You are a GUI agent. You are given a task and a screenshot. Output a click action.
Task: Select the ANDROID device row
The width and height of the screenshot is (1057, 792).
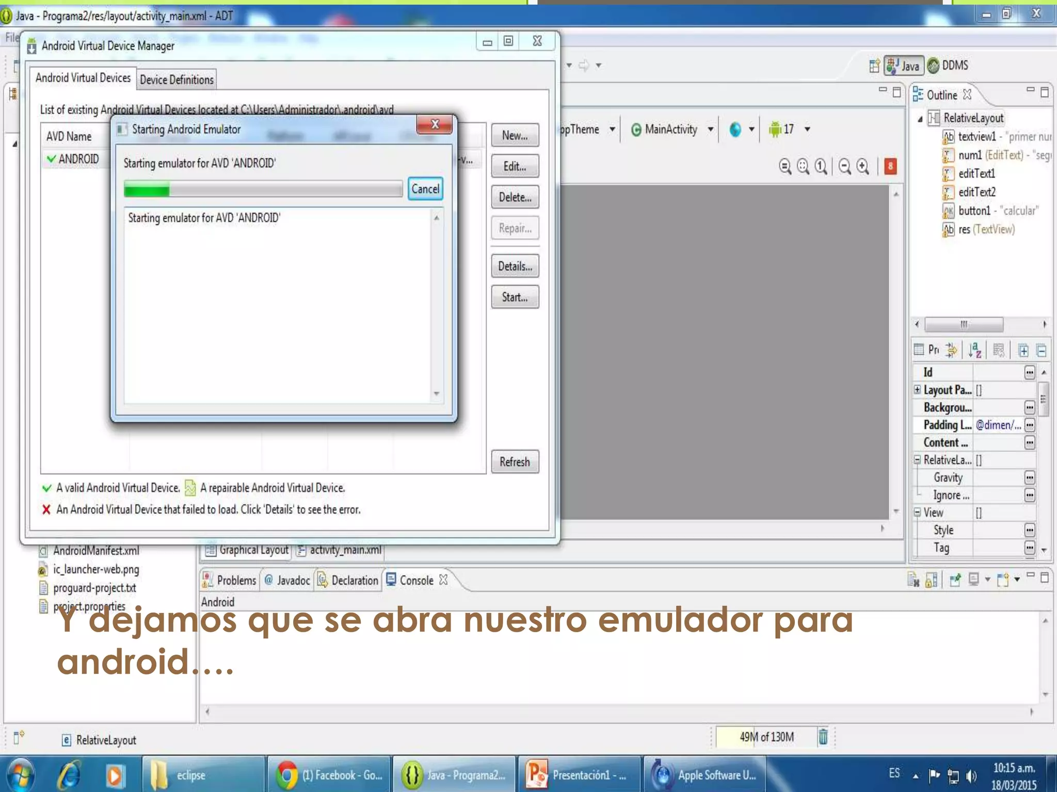pyautogui.click(x=77, y=159)
